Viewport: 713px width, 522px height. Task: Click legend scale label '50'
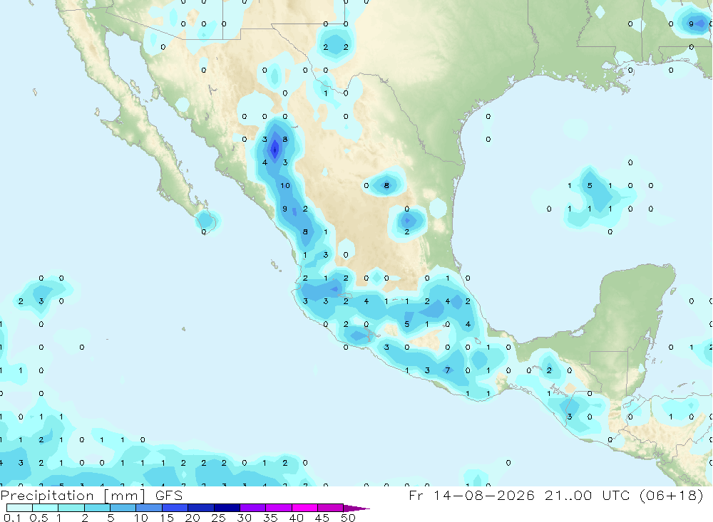(348, 518)
